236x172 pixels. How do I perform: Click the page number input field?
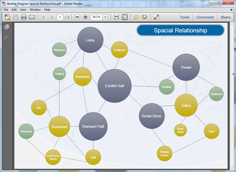(60, 17)
